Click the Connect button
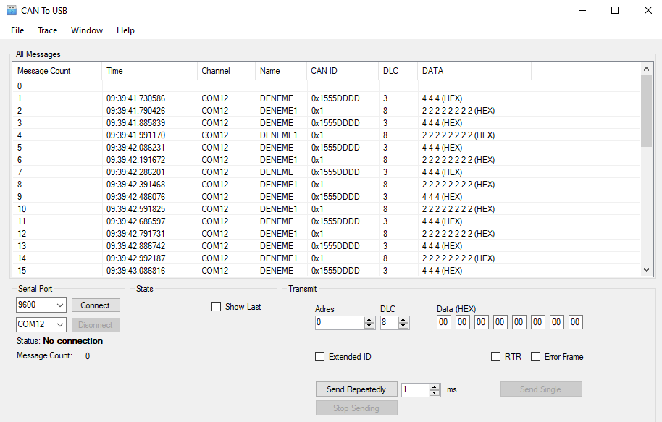Image resolution: width=662 pixels, height=422 pixels. coord(96,305)
